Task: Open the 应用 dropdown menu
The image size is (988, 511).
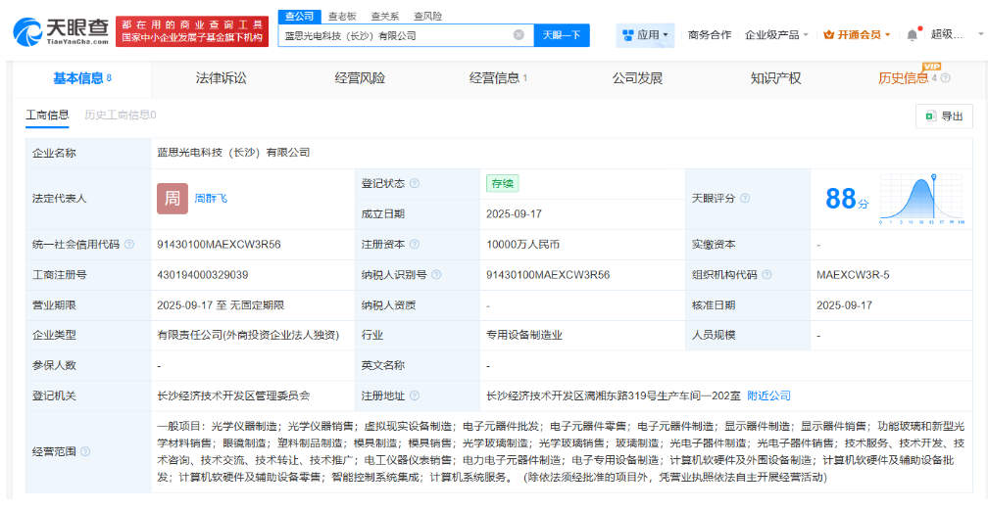Action: pos(646,34)
